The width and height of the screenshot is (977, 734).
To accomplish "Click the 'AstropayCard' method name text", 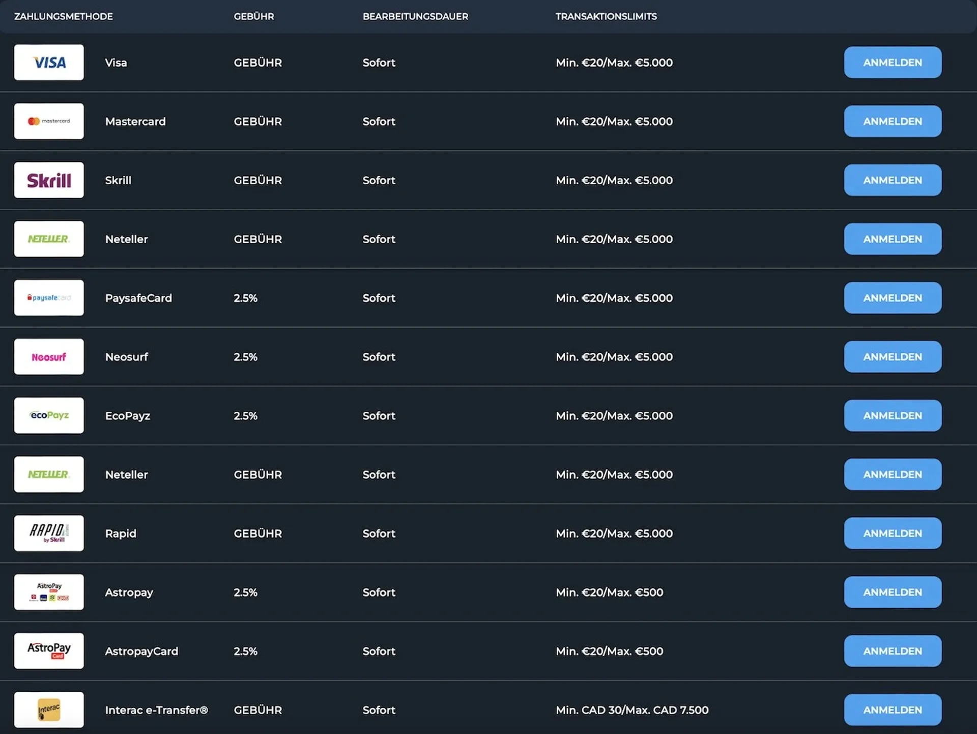I will pos(141,652).
